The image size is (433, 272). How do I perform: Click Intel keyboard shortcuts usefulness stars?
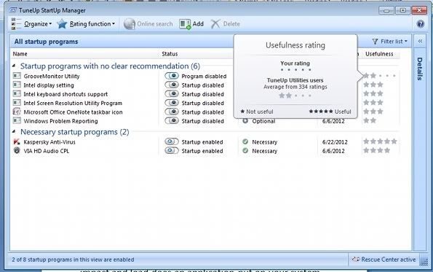[373, 93]
